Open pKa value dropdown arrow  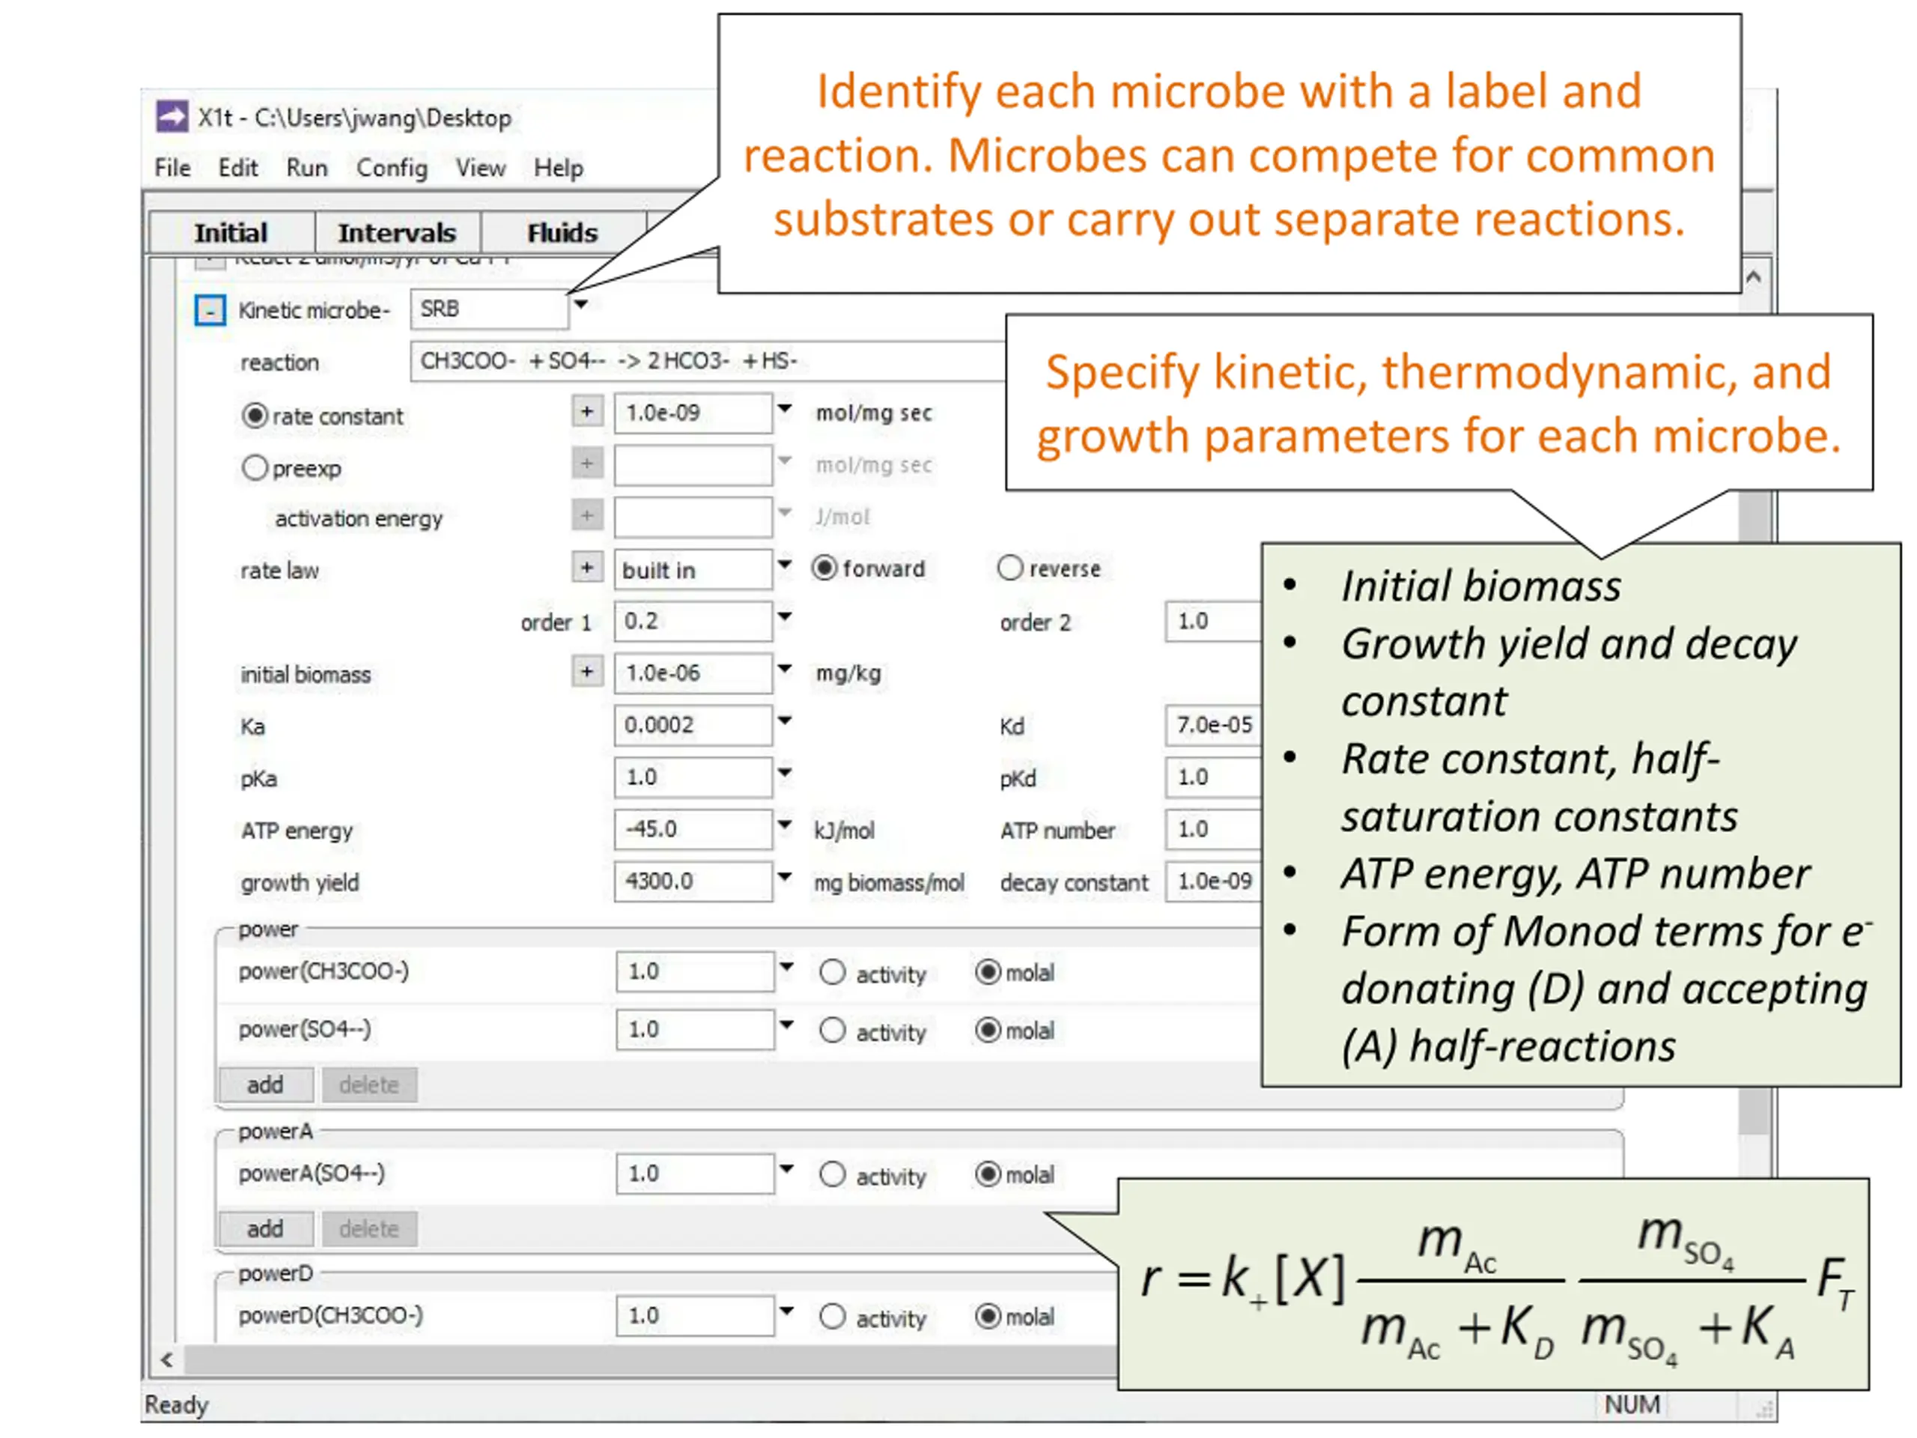coord(784,772)
